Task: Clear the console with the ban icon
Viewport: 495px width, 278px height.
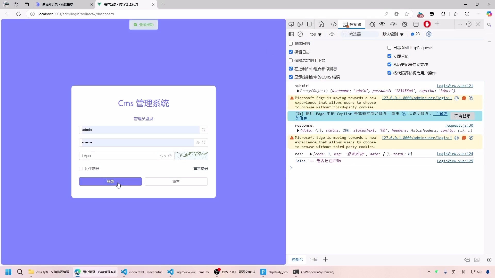Action: tap(300, 34)
